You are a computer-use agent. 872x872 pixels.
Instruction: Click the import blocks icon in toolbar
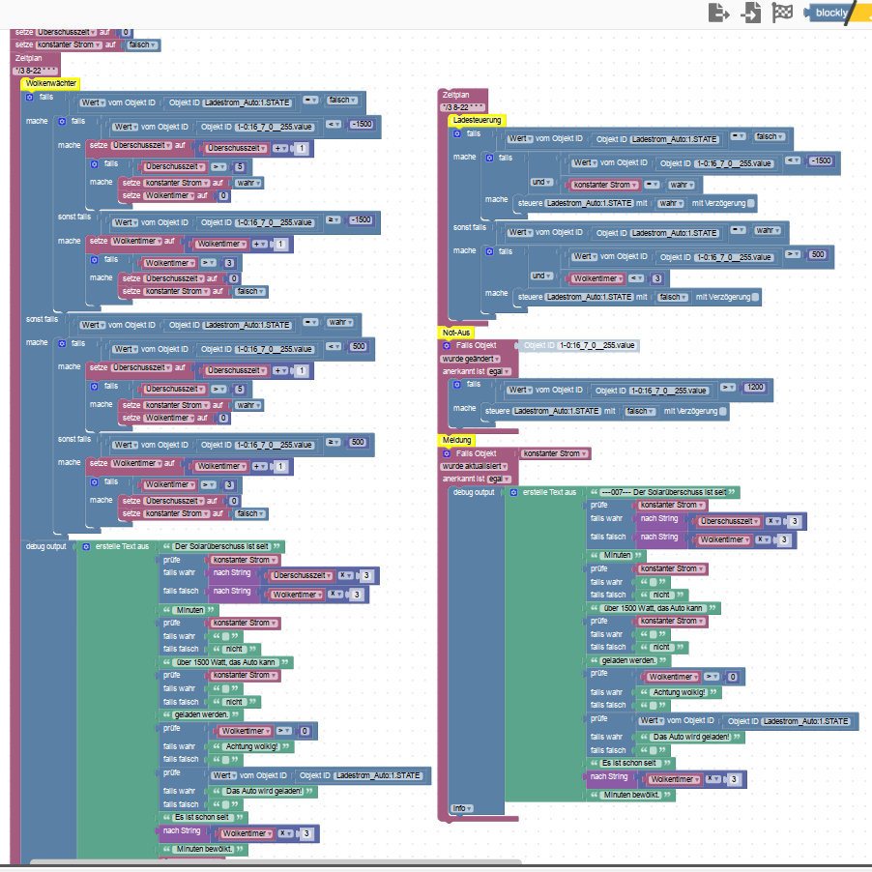click(751, 13)
